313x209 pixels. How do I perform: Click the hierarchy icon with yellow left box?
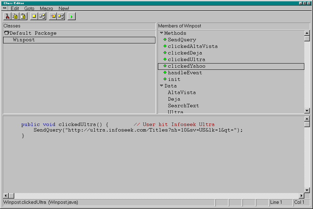click(x=61, y=16)
